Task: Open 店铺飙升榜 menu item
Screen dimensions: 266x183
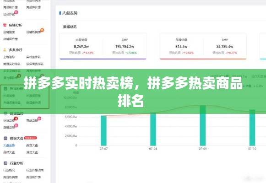Action: point(11,39)
